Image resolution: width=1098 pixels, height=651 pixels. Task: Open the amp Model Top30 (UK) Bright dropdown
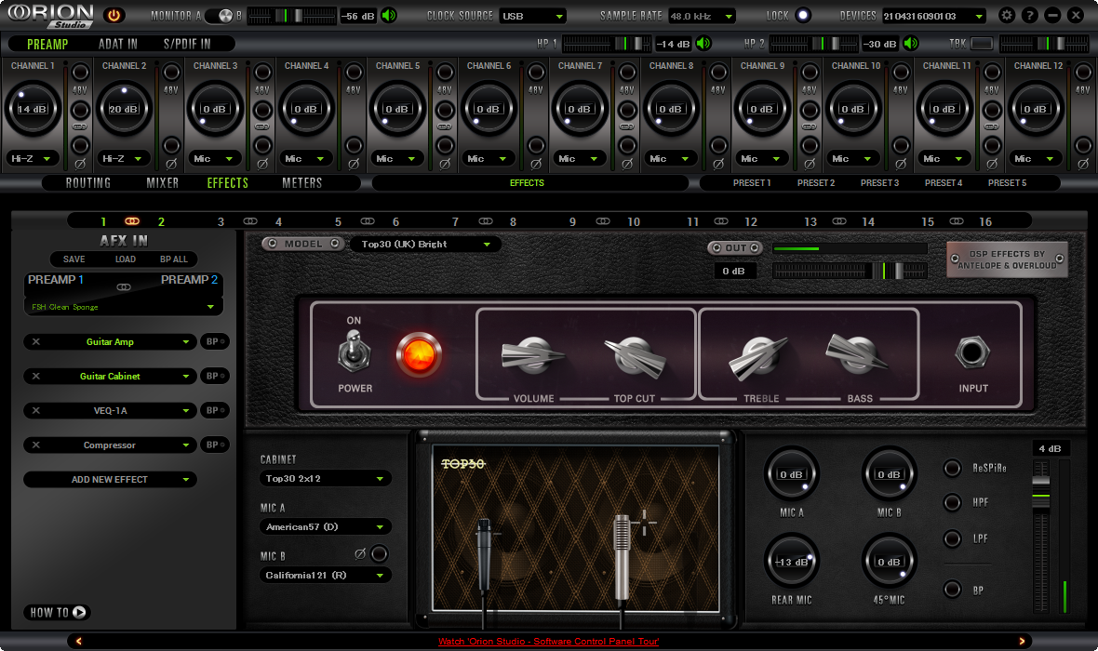click(426, 245)
